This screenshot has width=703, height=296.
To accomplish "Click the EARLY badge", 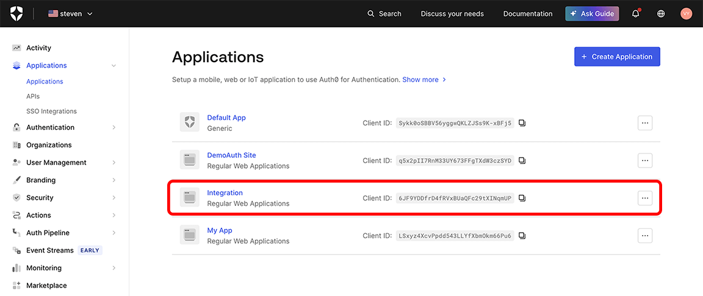I will [90, 250].
